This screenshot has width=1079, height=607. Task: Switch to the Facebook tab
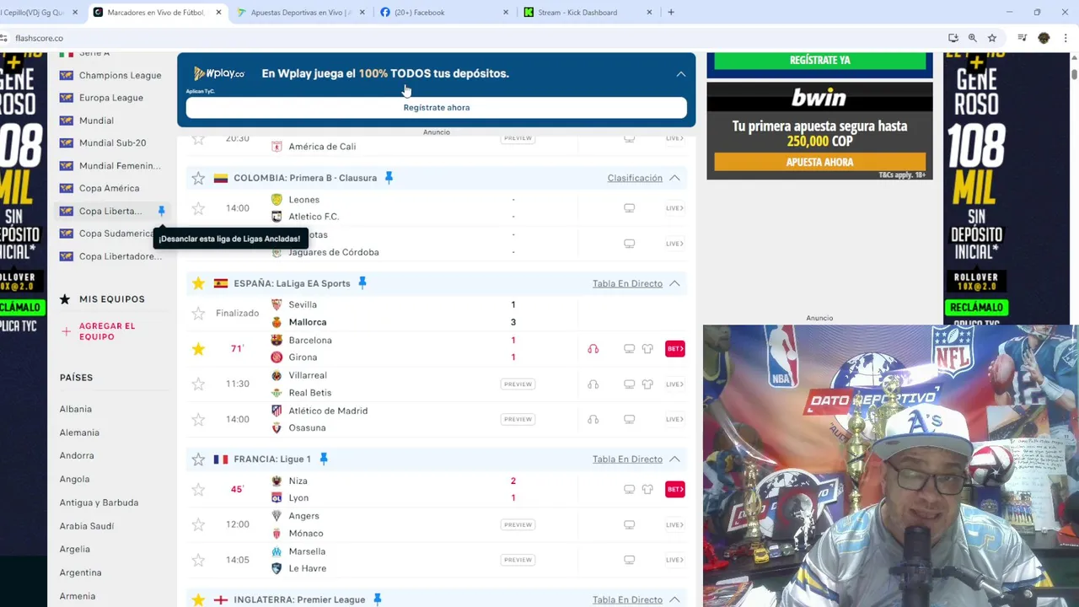pos(443,13)
